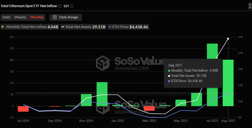Open the Date Range picker
Image resolution: width=252 pixels, height=128 pixels.
(66, 17)
